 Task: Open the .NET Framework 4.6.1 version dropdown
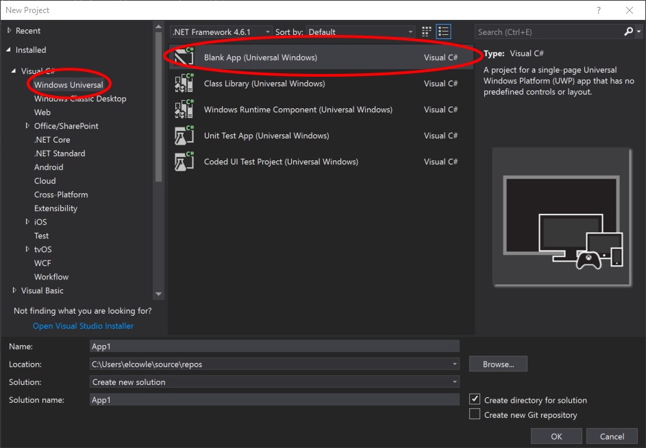(x=267, y=31)
